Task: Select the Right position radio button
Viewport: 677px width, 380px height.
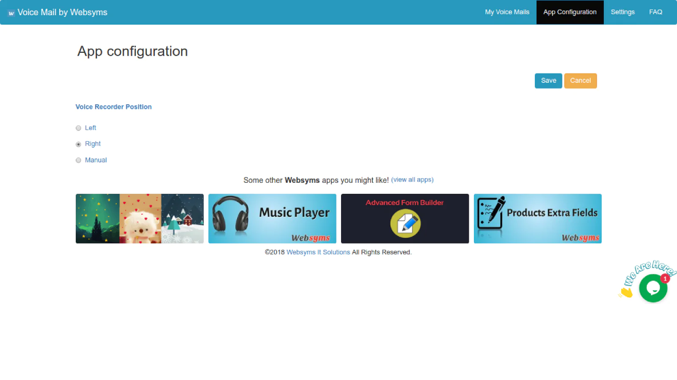Action: coord(78,144)
